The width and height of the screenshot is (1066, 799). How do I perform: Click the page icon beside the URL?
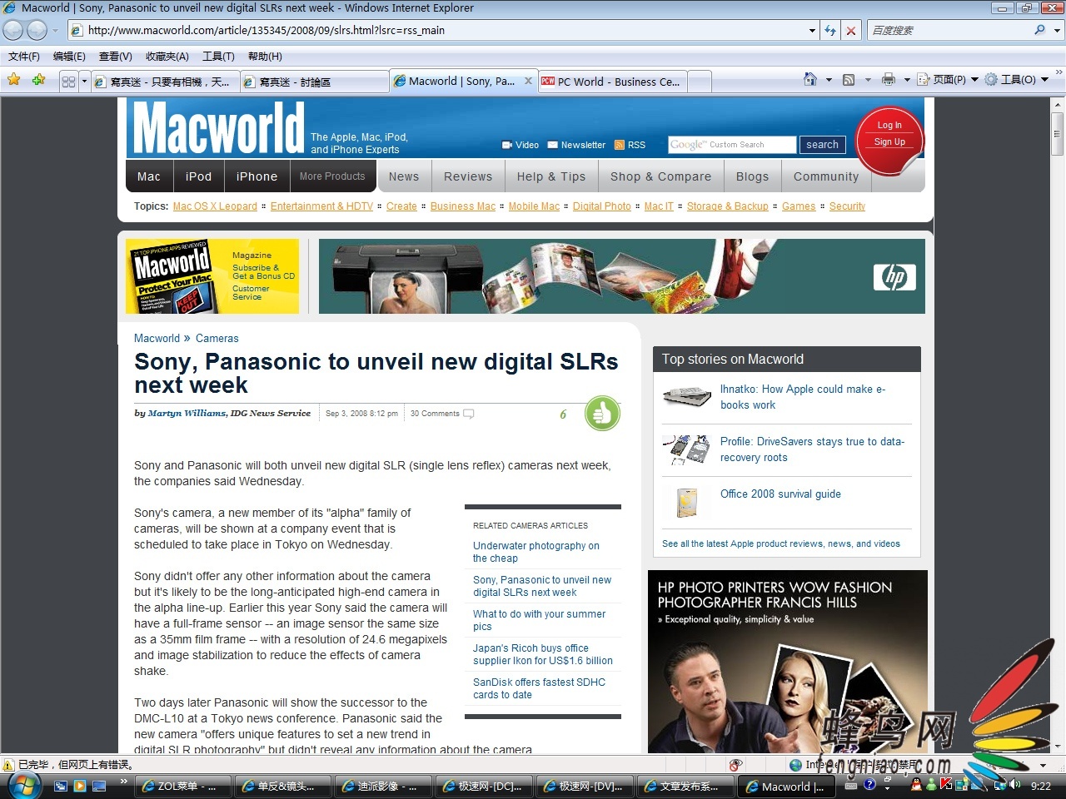tap(77, 30)
